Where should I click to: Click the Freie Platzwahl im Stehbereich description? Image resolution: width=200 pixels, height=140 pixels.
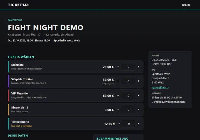pyautogui.click(x=27, y=69)
